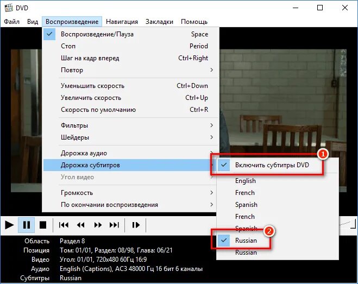Image resolution: width=358 pixels, height=284 pixels.
Task: Click the Субтитры status value Russian
Action: (x=71, y=278)
